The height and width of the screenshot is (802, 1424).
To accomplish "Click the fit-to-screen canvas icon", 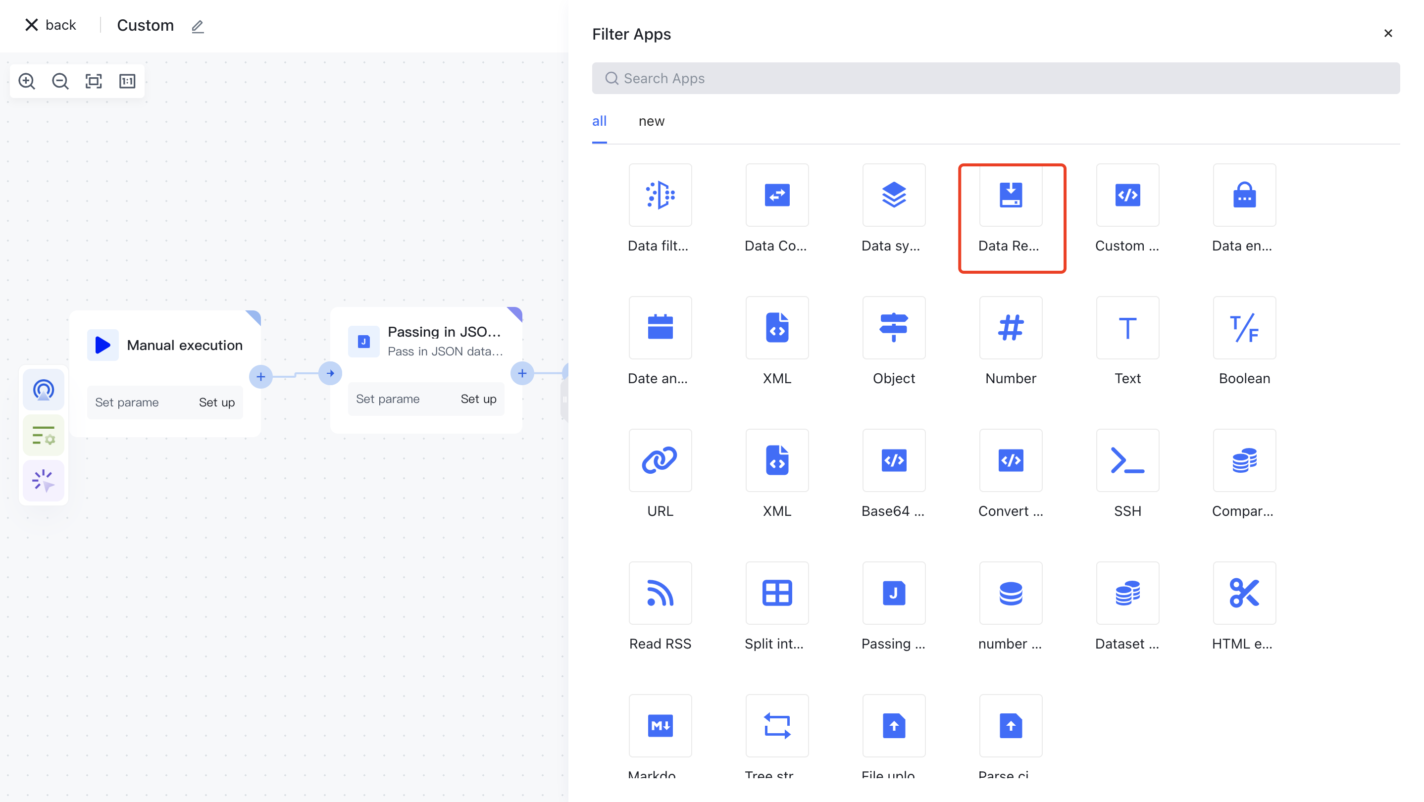I will click(94, 81).
